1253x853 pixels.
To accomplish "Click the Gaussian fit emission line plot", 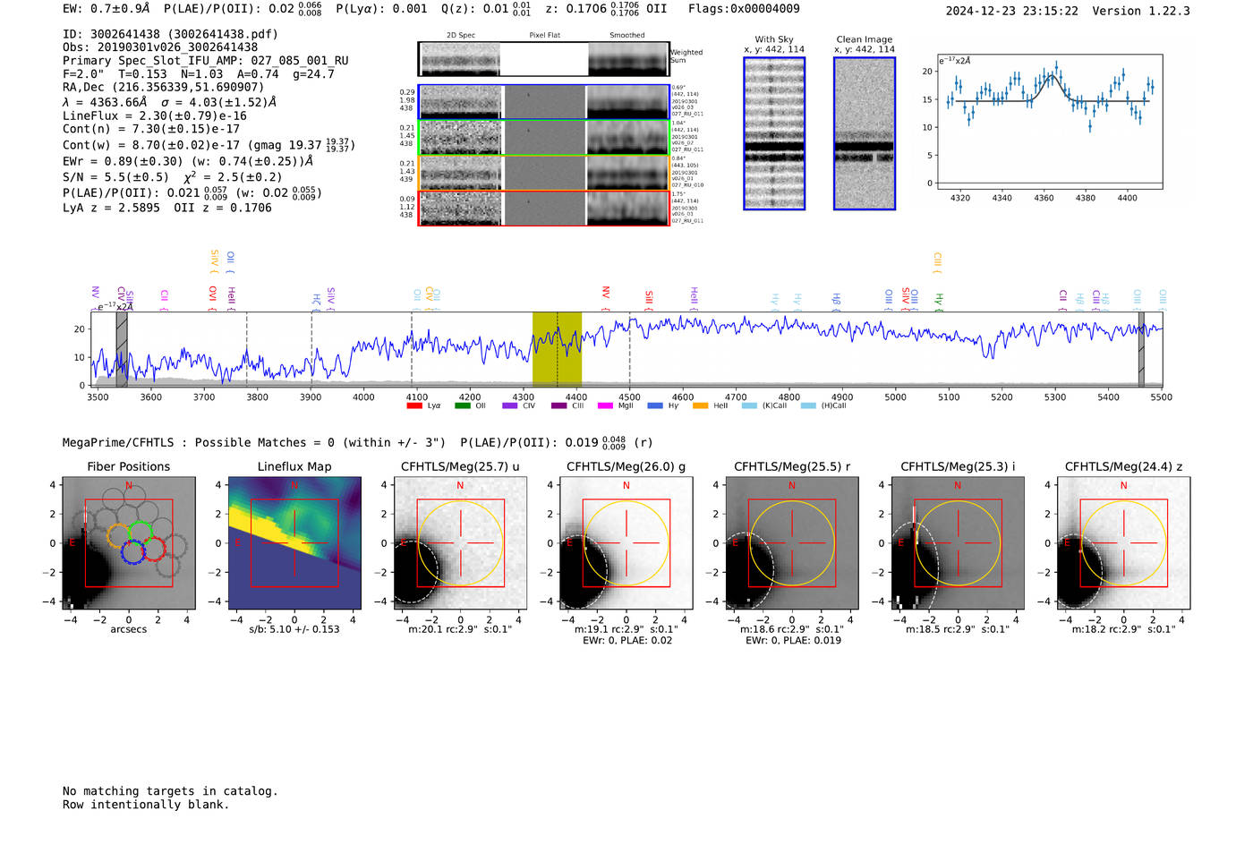I will [1049, 122].
